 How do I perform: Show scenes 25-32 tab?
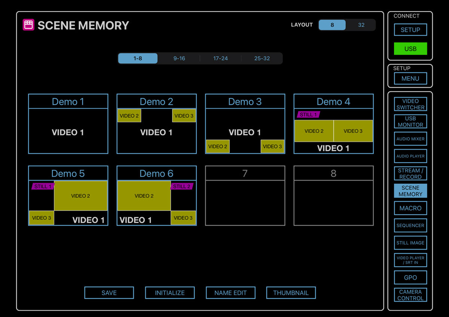point(262,58)
